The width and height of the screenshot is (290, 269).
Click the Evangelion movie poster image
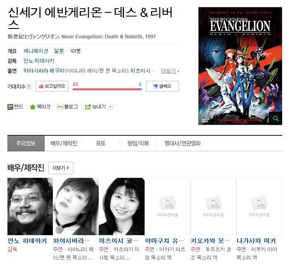tap(240, 66)
